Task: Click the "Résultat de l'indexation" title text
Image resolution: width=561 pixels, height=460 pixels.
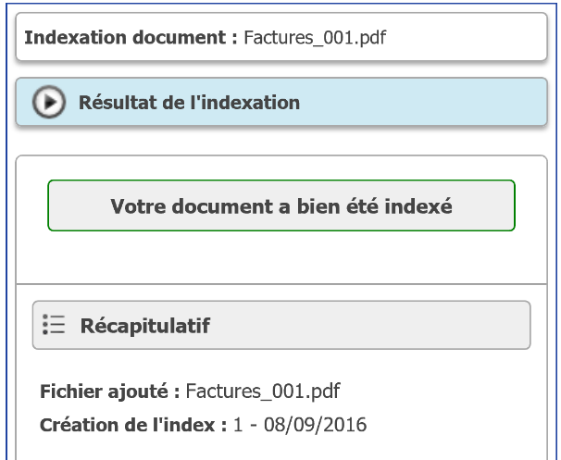Action: tap(189, 103)
